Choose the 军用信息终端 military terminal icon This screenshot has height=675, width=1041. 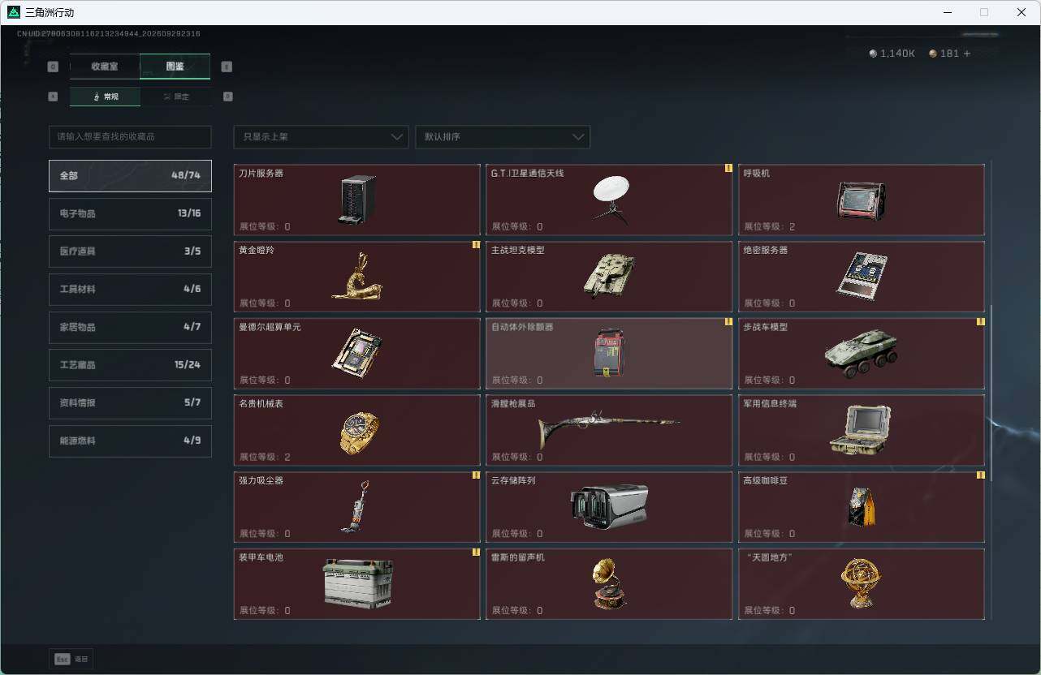tap(861, 430)
